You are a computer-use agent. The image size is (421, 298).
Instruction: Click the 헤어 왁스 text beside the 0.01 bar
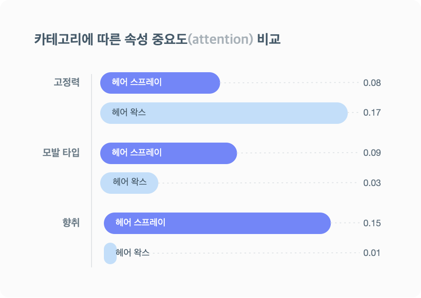[132, 252]
